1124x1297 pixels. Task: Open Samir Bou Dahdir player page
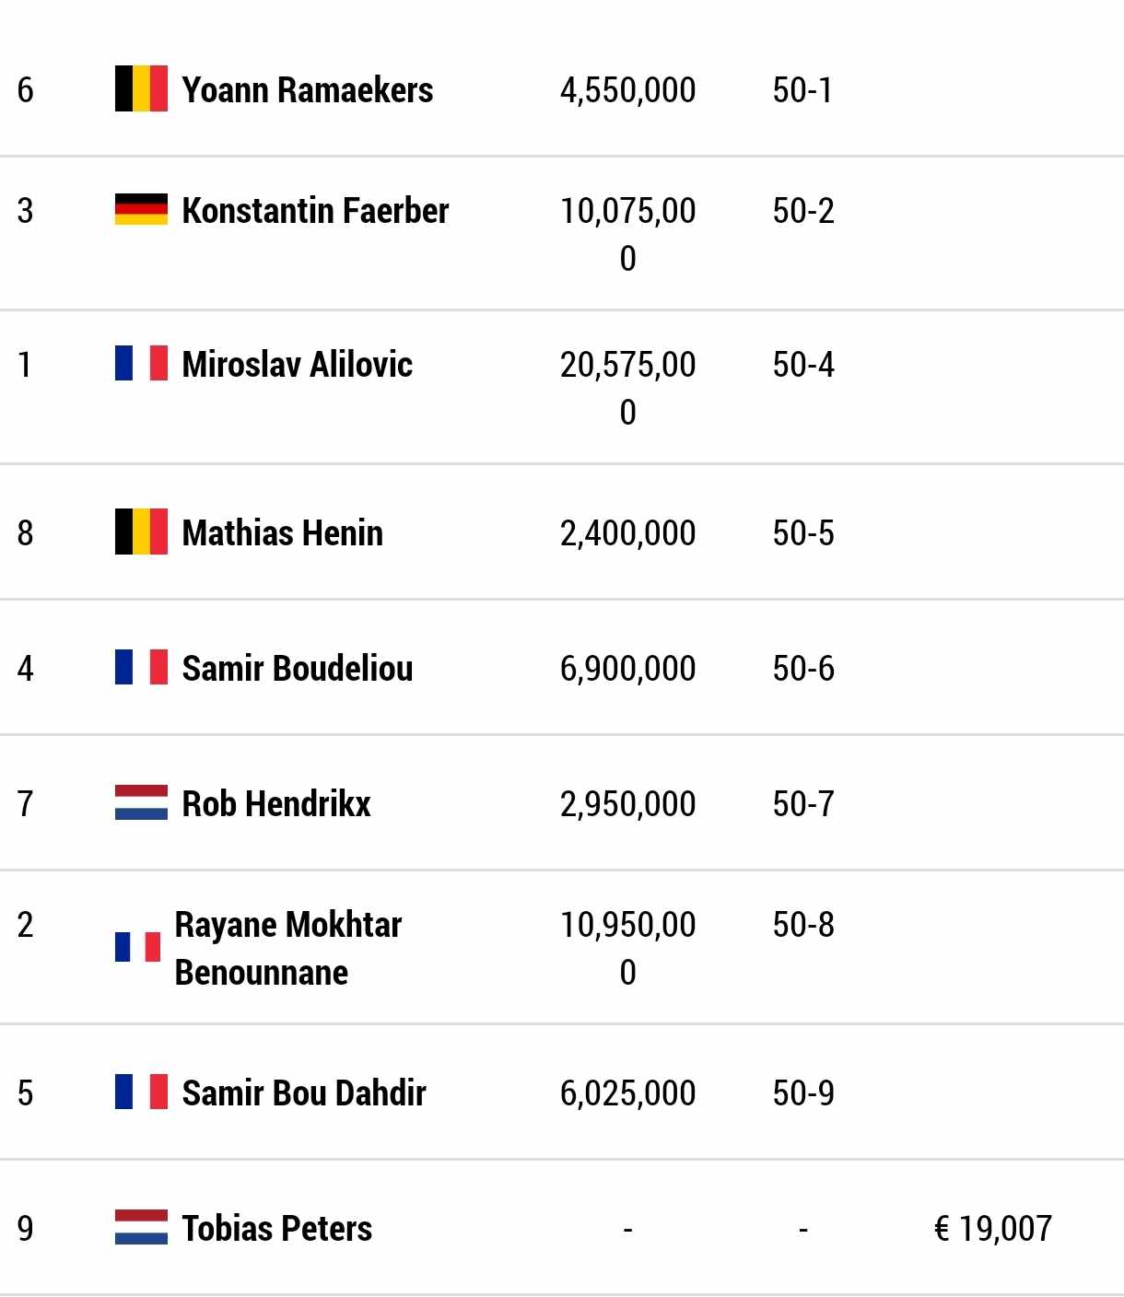(304, 1093)
